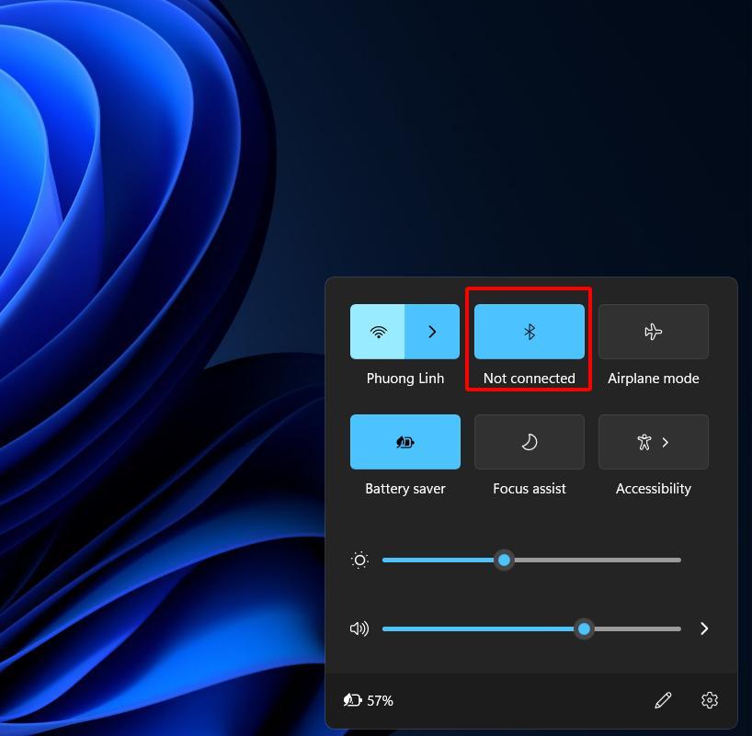Click the volume slider handle
Image resolution: width=752 pixels, height=736 pixels.
tap(584, 628)
